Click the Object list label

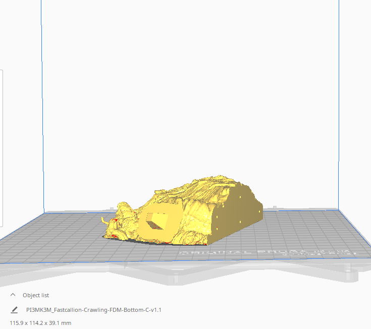pyautogui.click(x=36, y=295)
